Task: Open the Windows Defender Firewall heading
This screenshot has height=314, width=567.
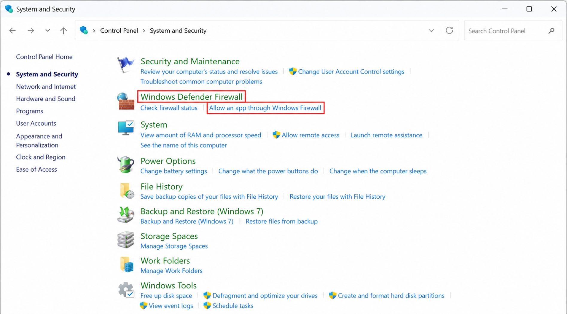Action: 192,97
